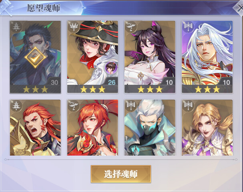Pick the white-haired hero on the purple card
Screen dimensions: 243x192
[207, 57]
